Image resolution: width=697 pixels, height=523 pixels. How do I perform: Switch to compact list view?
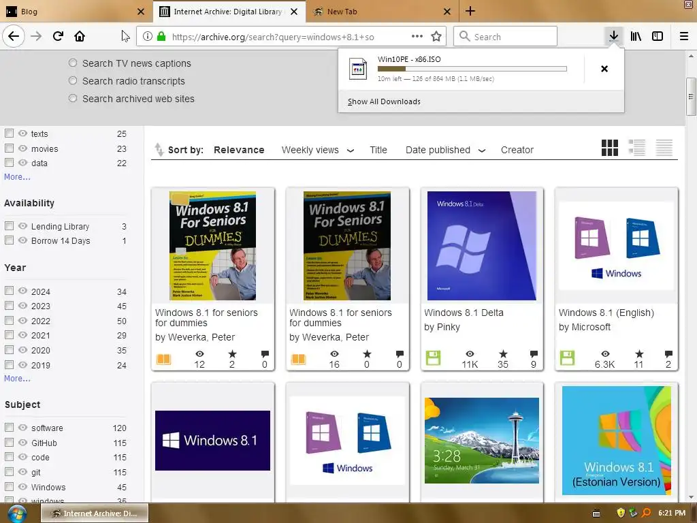664,148
